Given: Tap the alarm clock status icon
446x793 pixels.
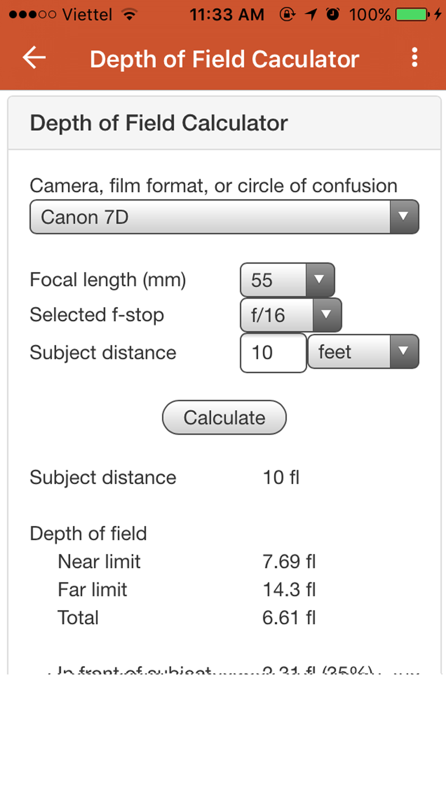Looking at the screenshot, I should pos(332,15).
